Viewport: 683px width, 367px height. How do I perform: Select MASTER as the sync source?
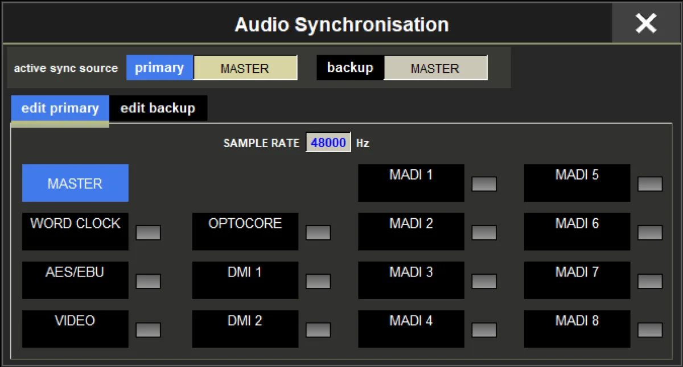pyautogui.click(x=75, y=183)
